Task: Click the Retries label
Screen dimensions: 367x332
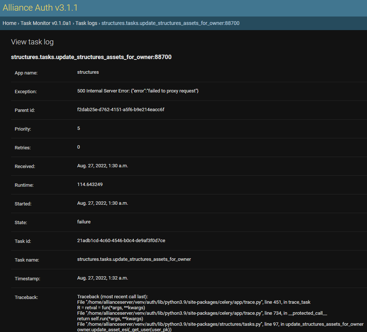Action: pos(23,147)
